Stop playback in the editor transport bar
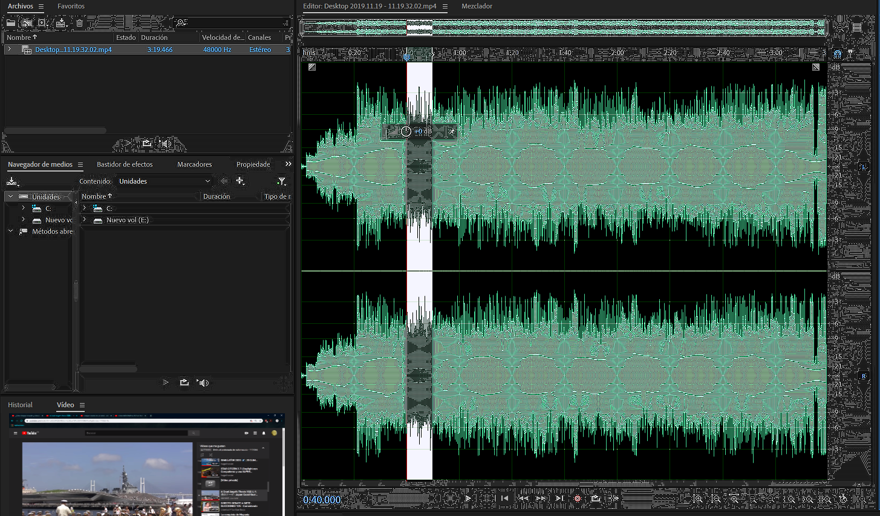The image size is (880, 516). coord(449,498)
